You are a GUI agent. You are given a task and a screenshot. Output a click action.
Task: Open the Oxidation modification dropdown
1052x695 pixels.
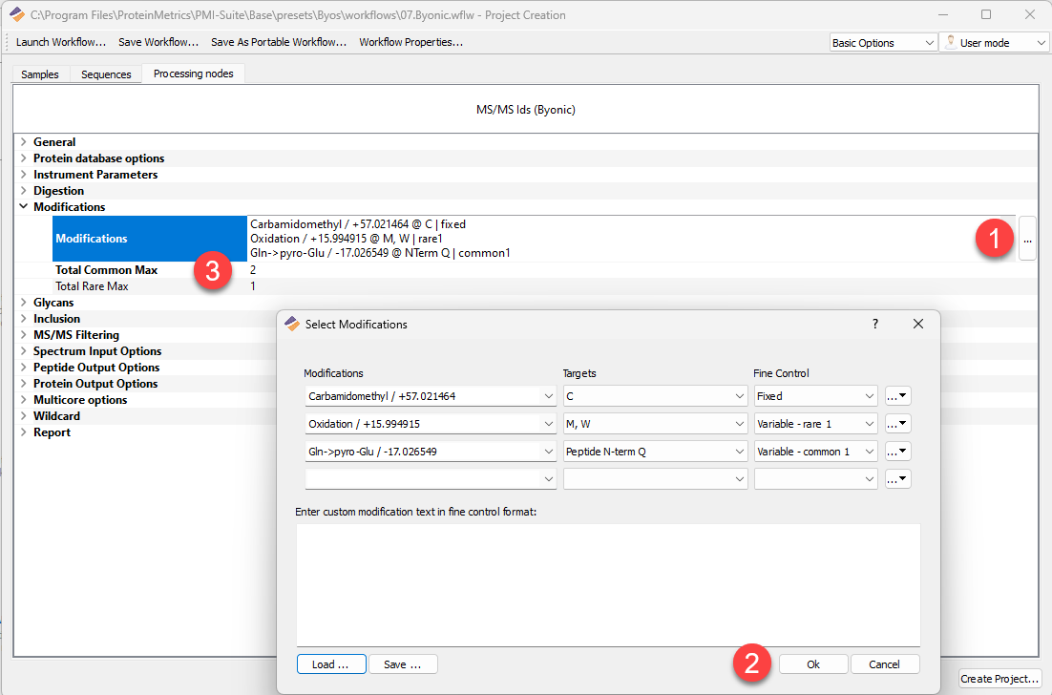[x=430, y=424]
